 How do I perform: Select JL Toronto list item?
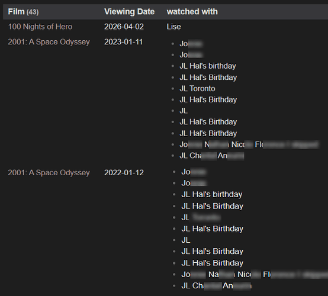click(x=197, y=88)
